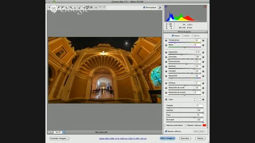Select the Spot Removal tool
This screenshot has width=255, height=143.
click(x=79, y=8)
